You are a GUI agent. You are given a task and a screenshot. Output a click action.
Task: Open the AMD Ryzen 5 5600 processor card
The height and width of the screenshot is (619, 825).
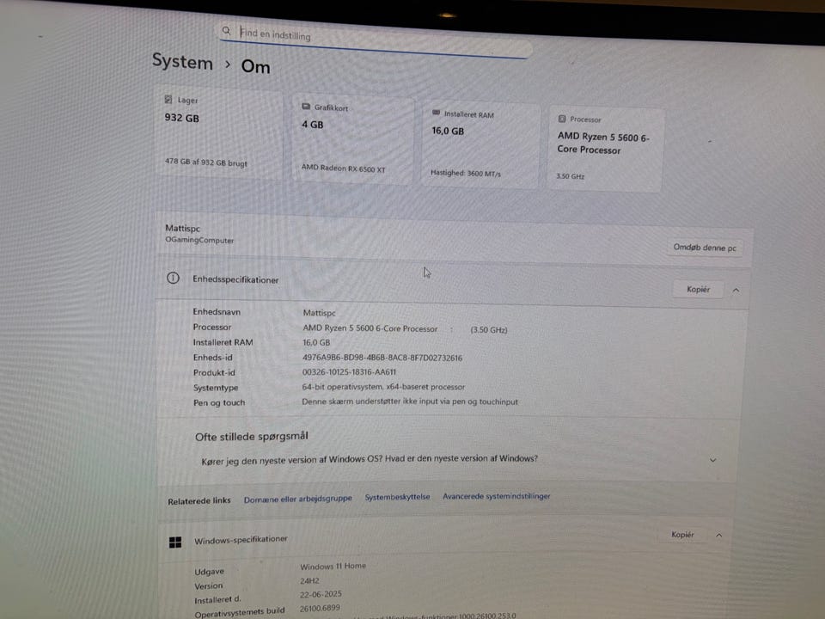pyautogui.click(x=606, y=149)
